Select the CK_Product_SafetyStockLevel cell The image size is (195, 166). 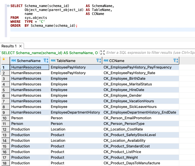(x=141, y=135)
